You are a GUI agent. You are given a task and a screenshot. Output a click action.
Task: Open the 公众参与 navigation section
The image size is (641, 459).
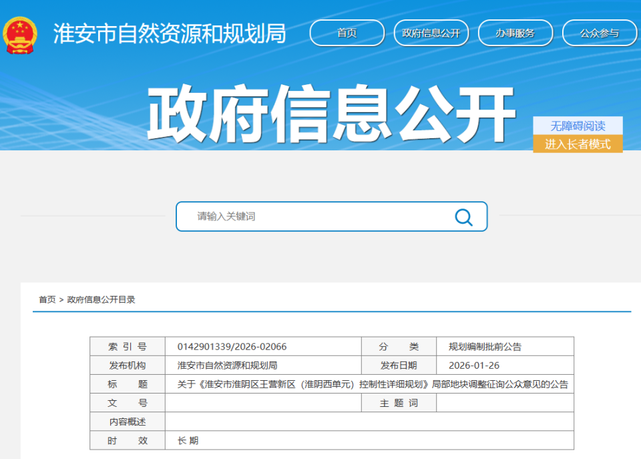pos(599,32)
